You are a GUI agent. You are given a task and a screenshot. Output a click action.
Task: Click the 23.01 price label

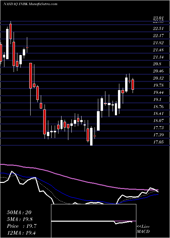pos(158,18)
